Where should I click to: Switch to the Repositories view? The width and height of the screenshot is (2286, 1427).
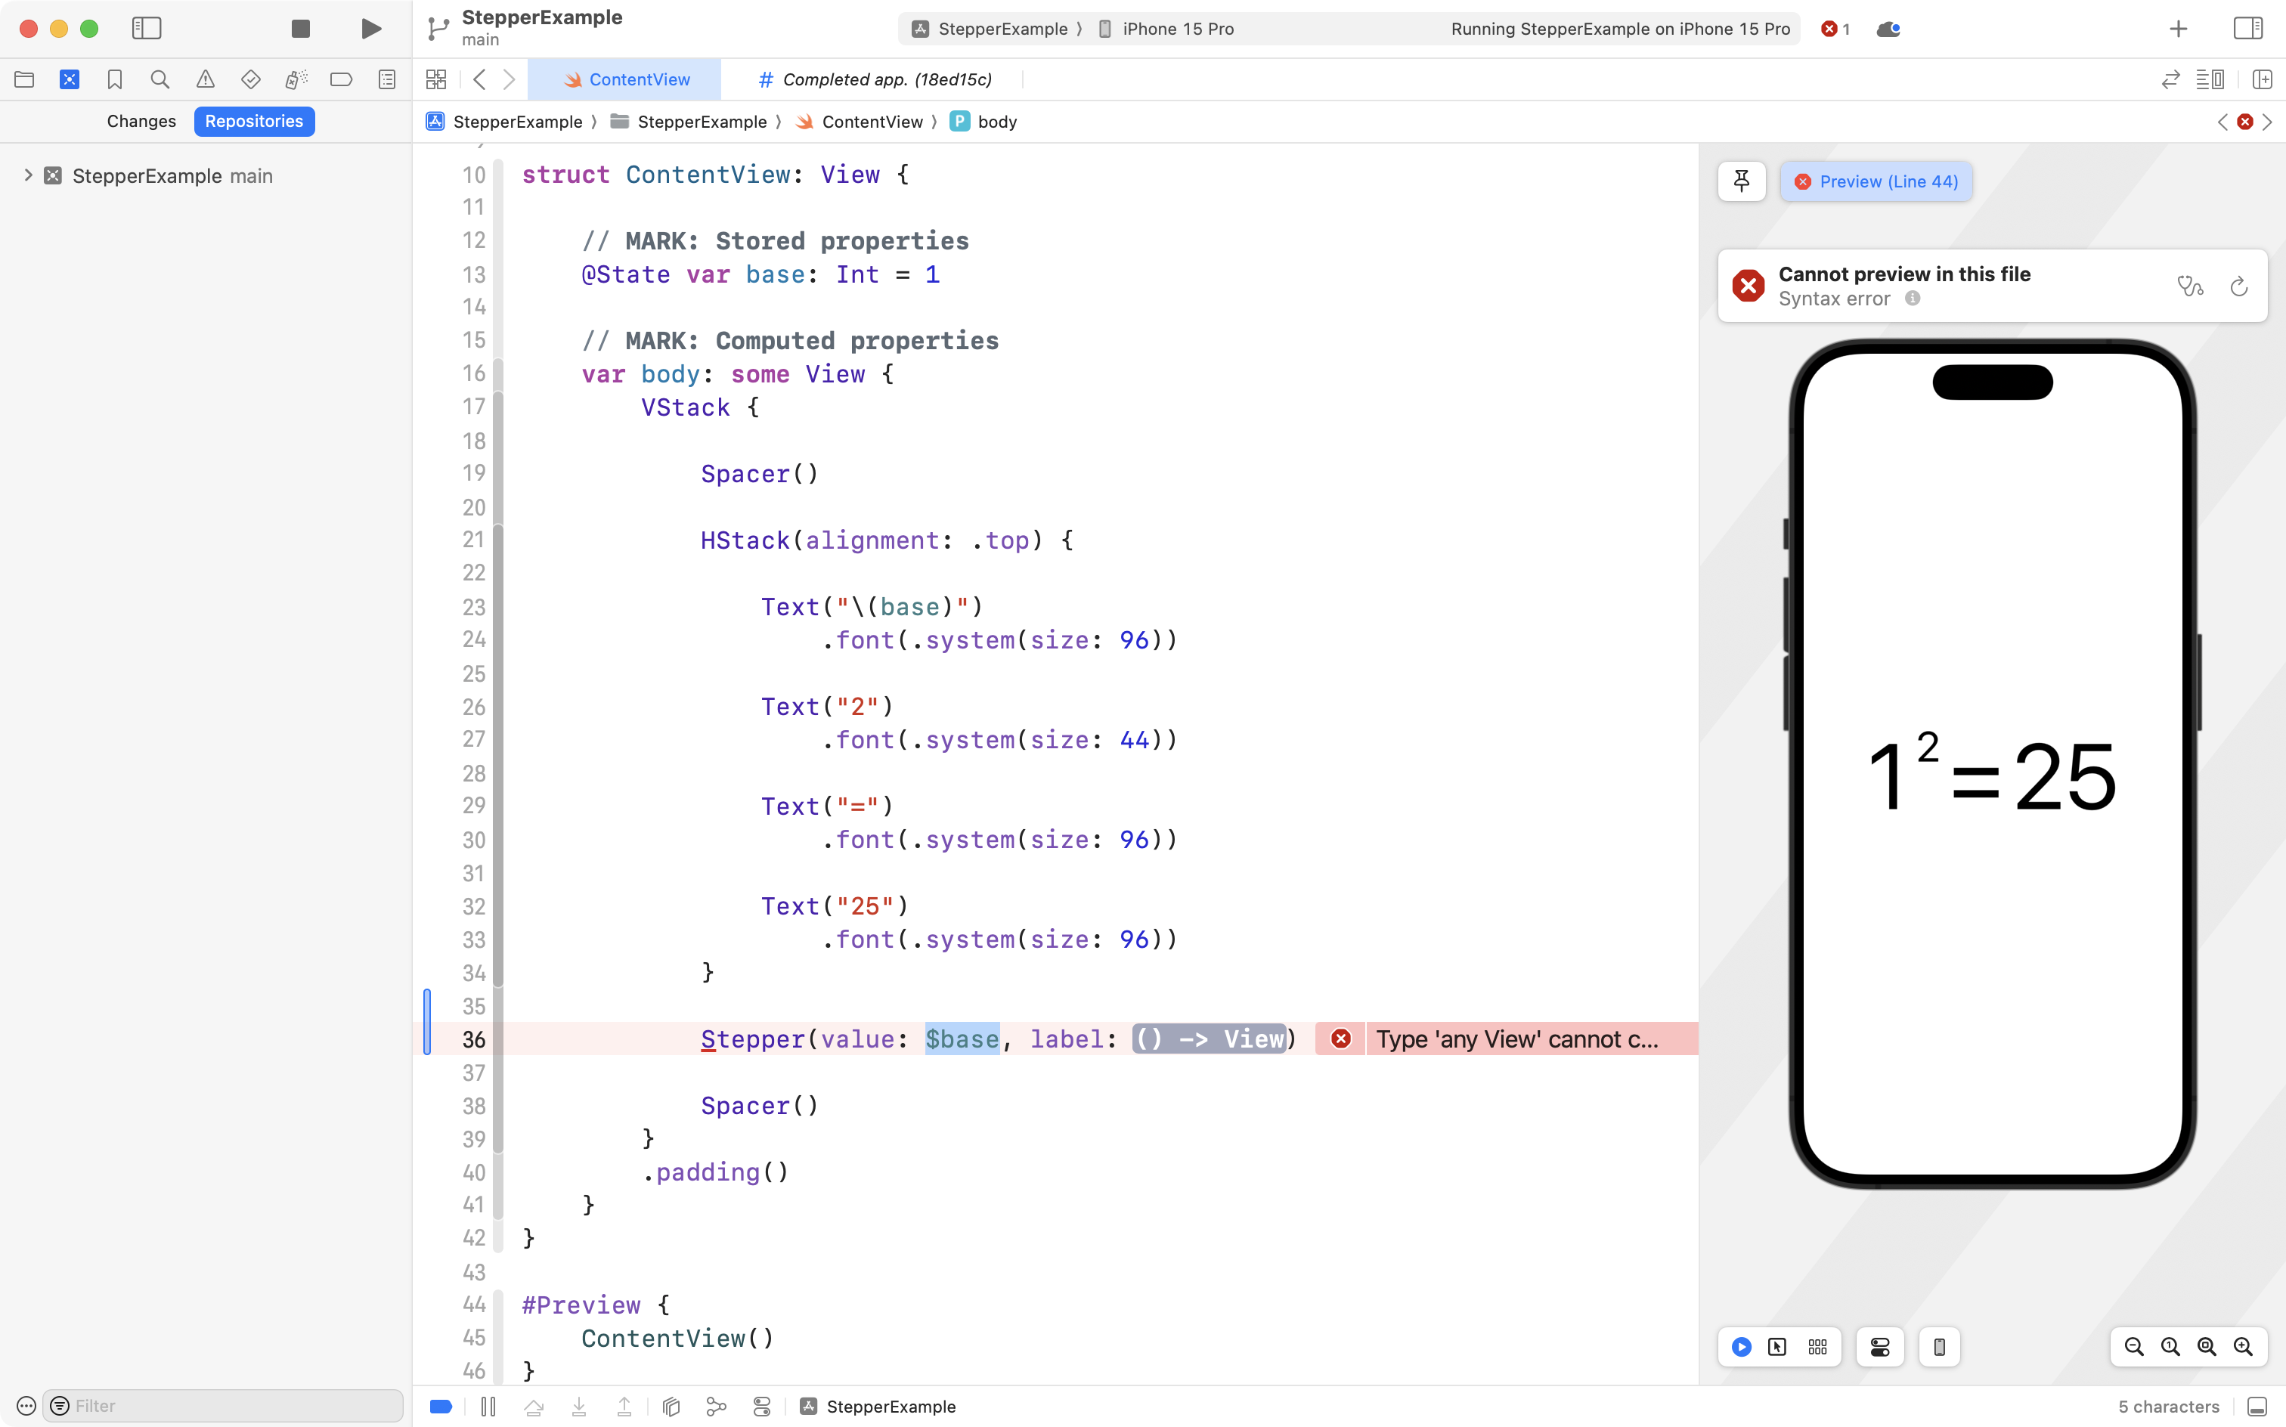[x=254, y=121]
